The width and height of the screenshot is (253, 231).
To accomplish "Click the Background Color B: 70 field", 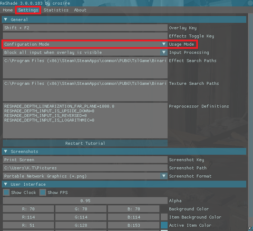I will point(133,209).
